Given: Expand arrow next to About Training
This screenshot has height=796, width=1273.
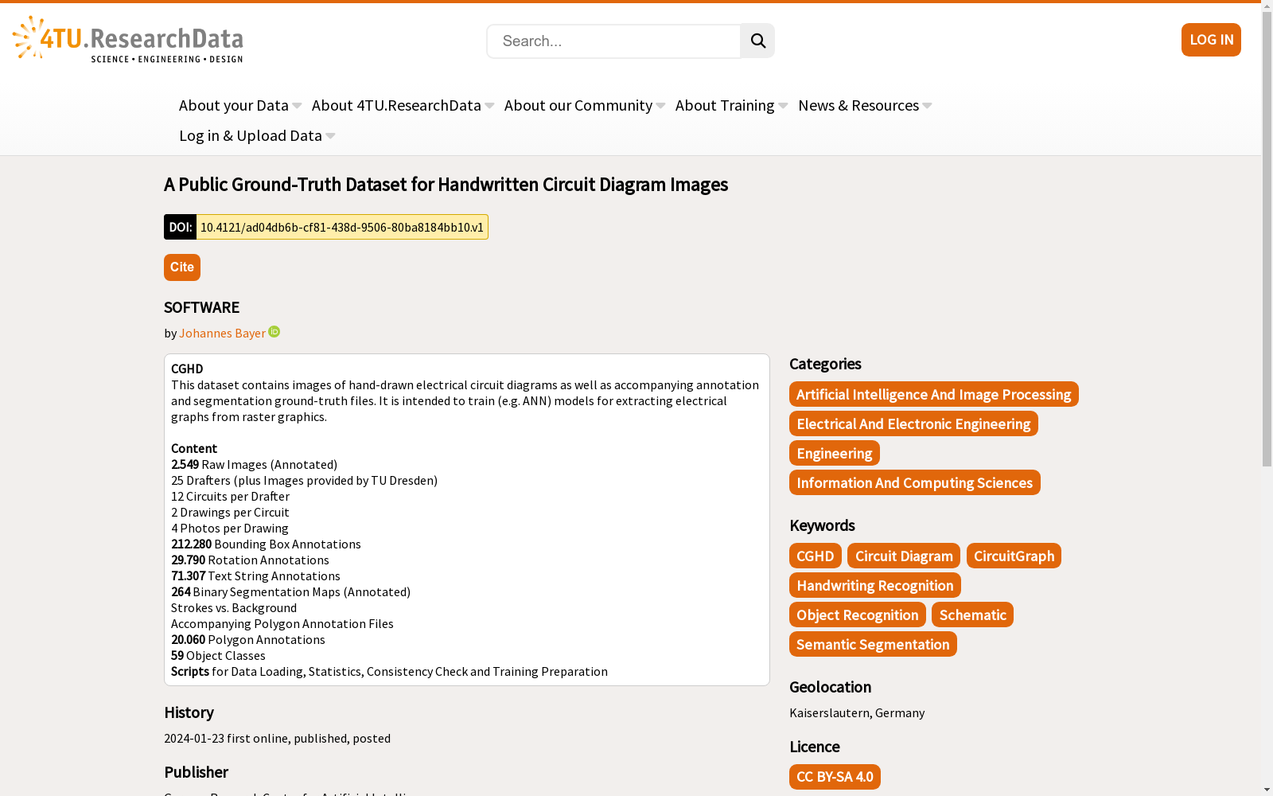Looking at the screenshot, I should point(783,106).
